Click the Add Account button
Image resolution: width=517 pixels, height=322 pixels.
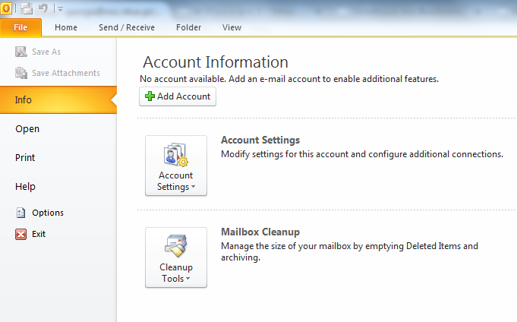178,96
